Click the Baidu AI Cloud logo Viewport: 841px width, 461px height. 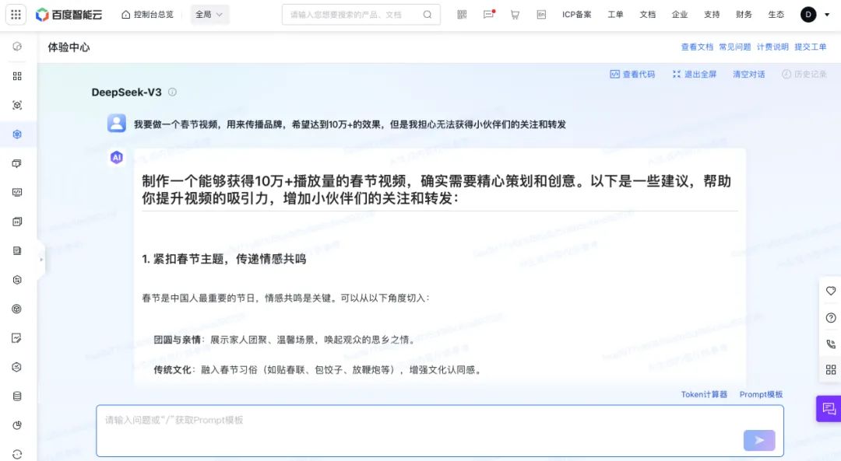69,15
